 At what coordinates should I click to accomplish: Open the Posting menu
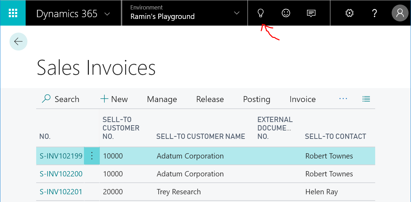coord(257,99)
